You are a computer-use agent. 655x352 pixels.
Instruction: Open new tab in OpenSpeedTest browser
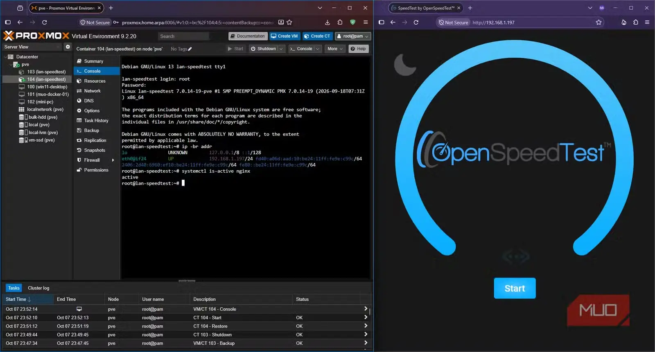pyautogui.click(x=470, y=8)
